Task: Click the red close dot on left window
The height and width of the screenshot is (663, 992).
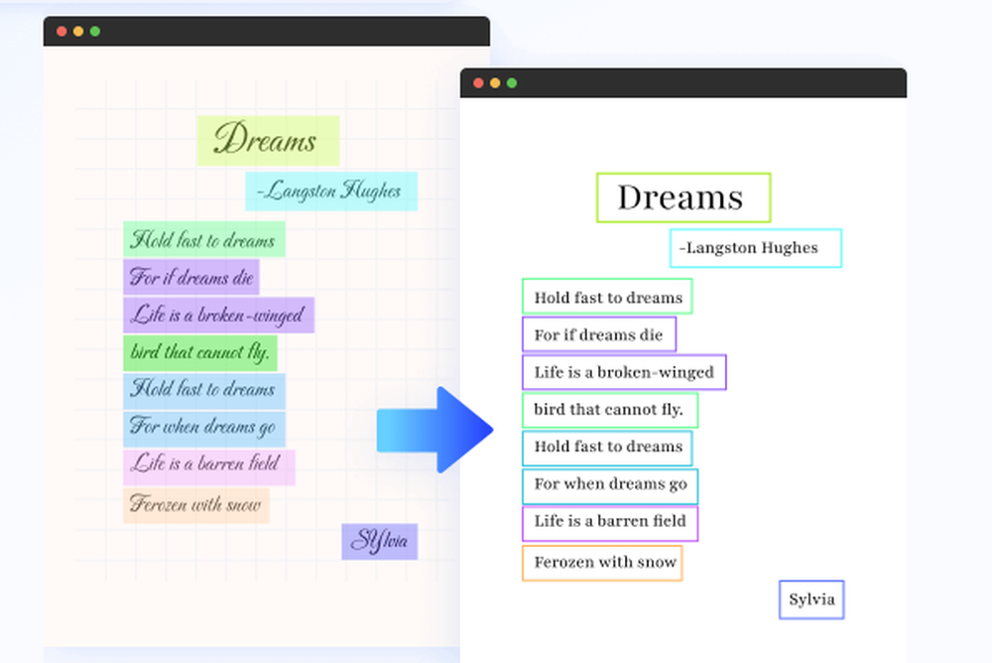Action: click(x=62, y=31)
